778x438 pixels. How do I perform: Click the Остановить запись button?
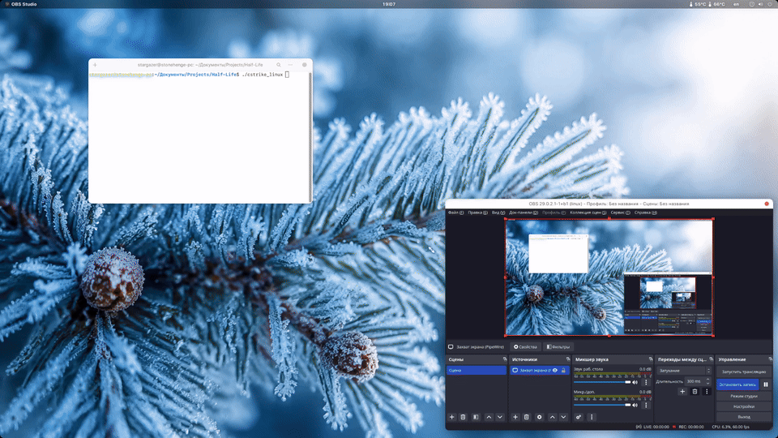click(737, 384)
